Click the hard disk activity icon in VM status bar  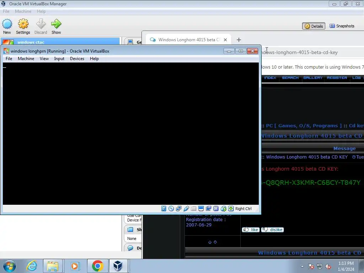click(164, 208)
